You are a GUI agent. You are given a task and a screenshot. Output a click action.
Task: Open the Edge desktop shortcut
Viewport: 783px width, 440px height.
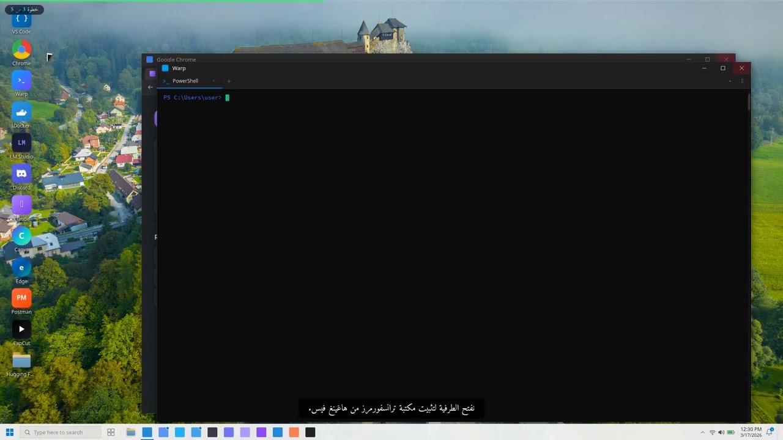click(x=21, y=271)
